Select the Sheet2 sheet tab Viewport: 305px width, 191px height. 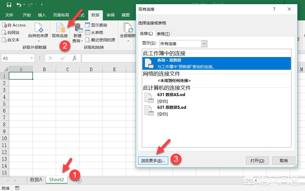tap(57, 180)
